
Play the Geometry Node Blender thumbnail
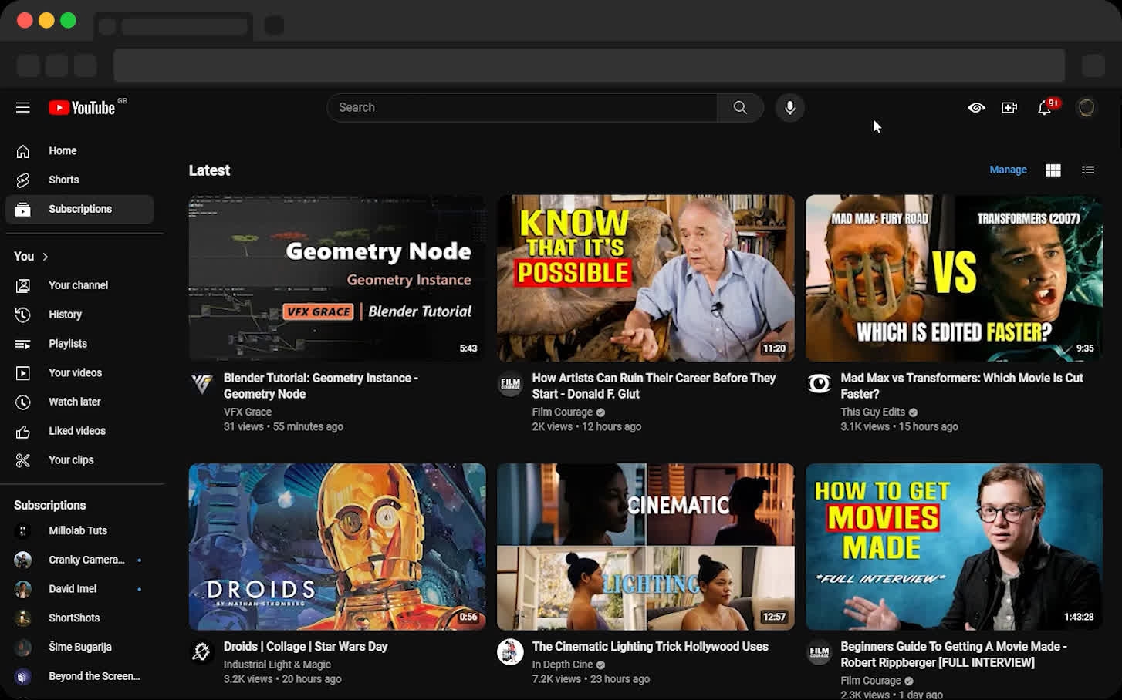(x=337, y=278)
